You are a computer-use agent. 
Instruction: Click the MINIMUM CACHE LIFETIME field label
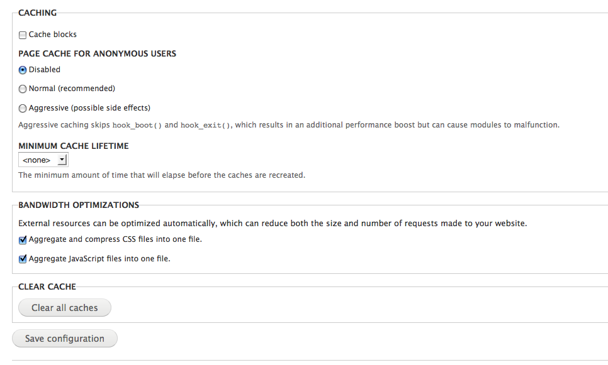coord(73,146)
